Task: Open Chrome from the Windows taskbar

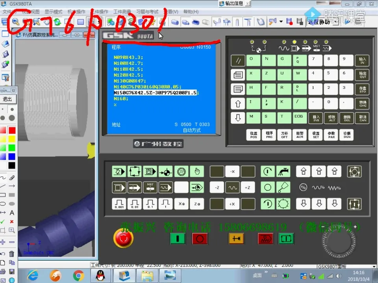Action: click(78, 275)
